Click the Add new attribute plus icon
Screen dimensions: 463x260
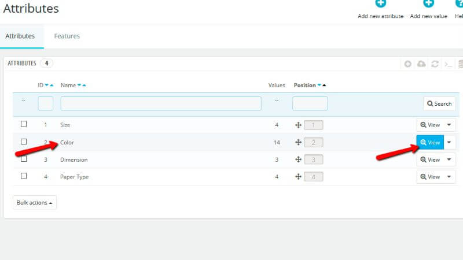[380, 3]
